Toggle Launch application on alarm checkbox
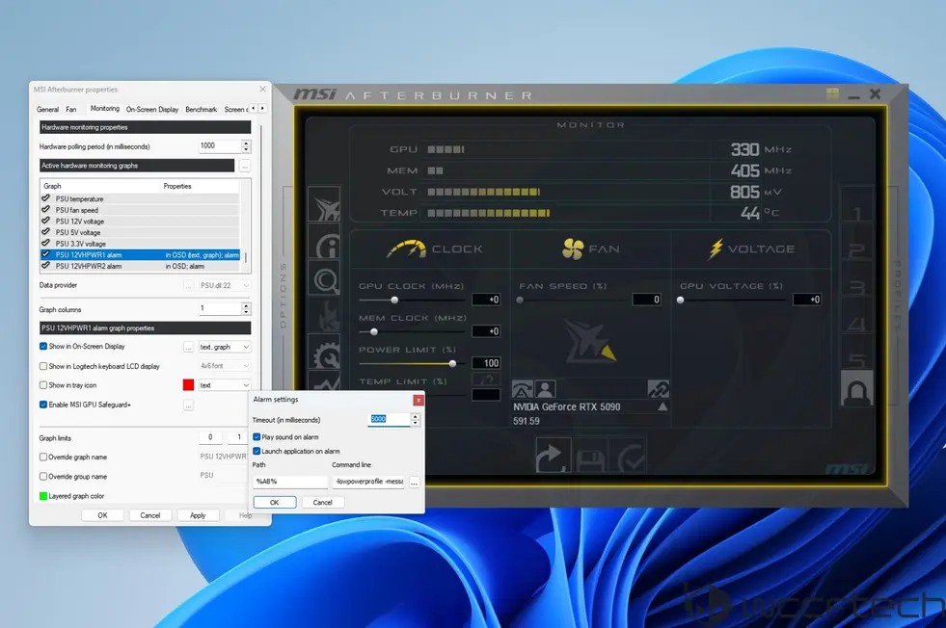Image resolution: width=946 pixels, height=628 pixels. (x=257, y=451)
